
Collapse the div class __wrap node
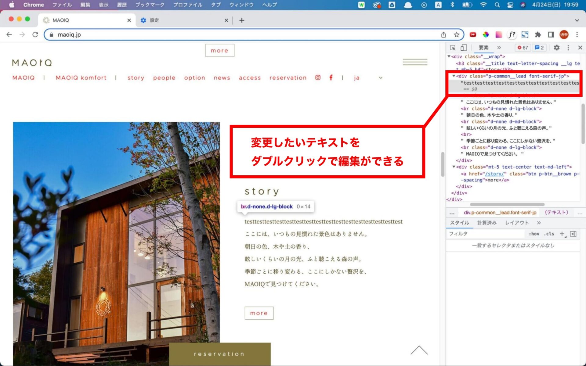click(449, 56)
